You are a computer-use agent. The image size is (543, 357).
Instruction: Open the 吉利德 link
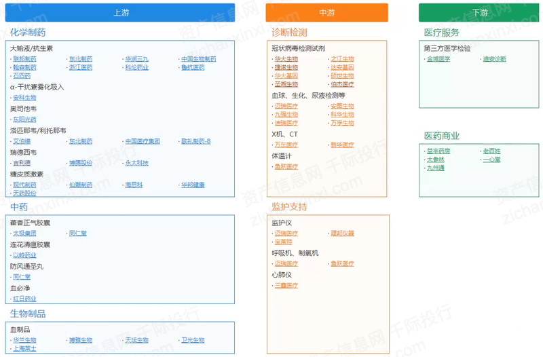[22, 163]
